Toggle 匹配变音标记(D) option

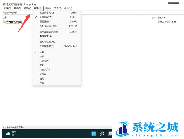[x=57, y=26]
